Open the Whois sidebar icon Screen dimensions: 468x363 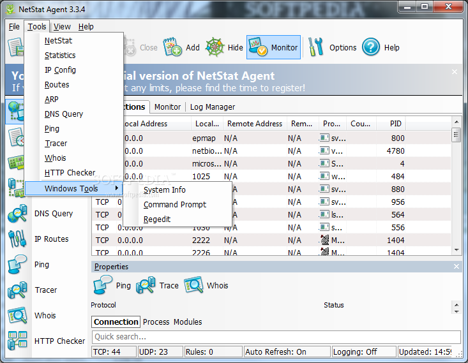(17, 316)
